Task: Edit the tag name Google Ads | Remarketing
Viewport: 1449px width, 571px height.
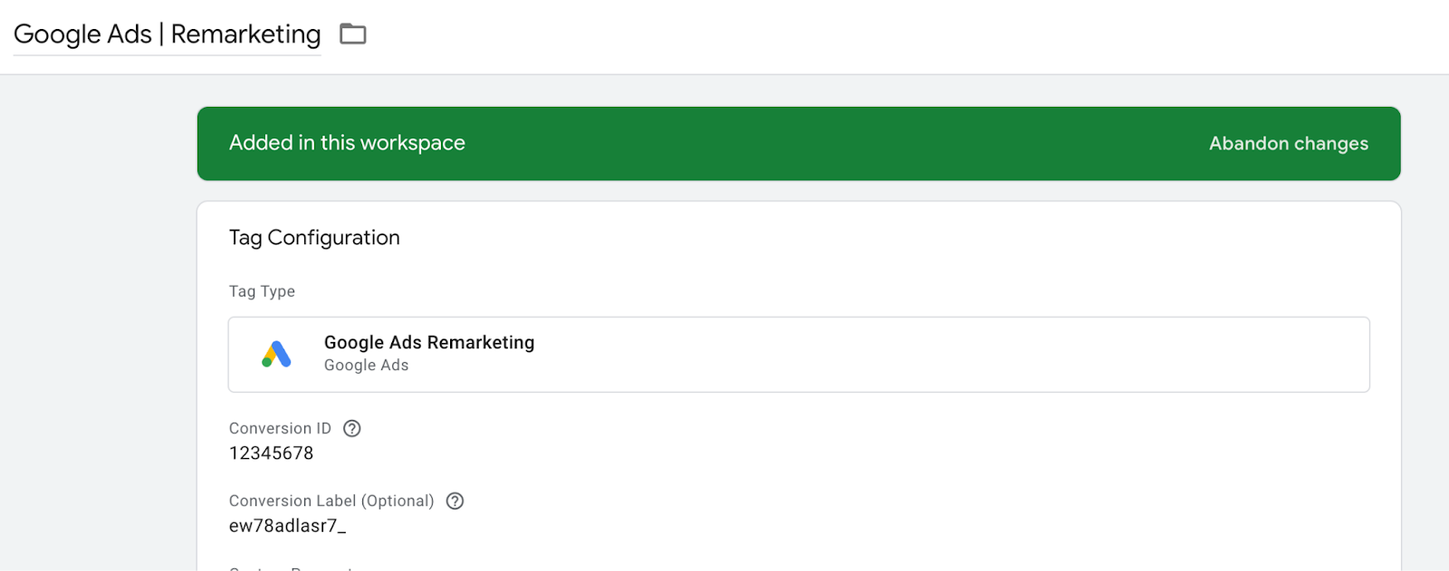Action: pos(168,34)
